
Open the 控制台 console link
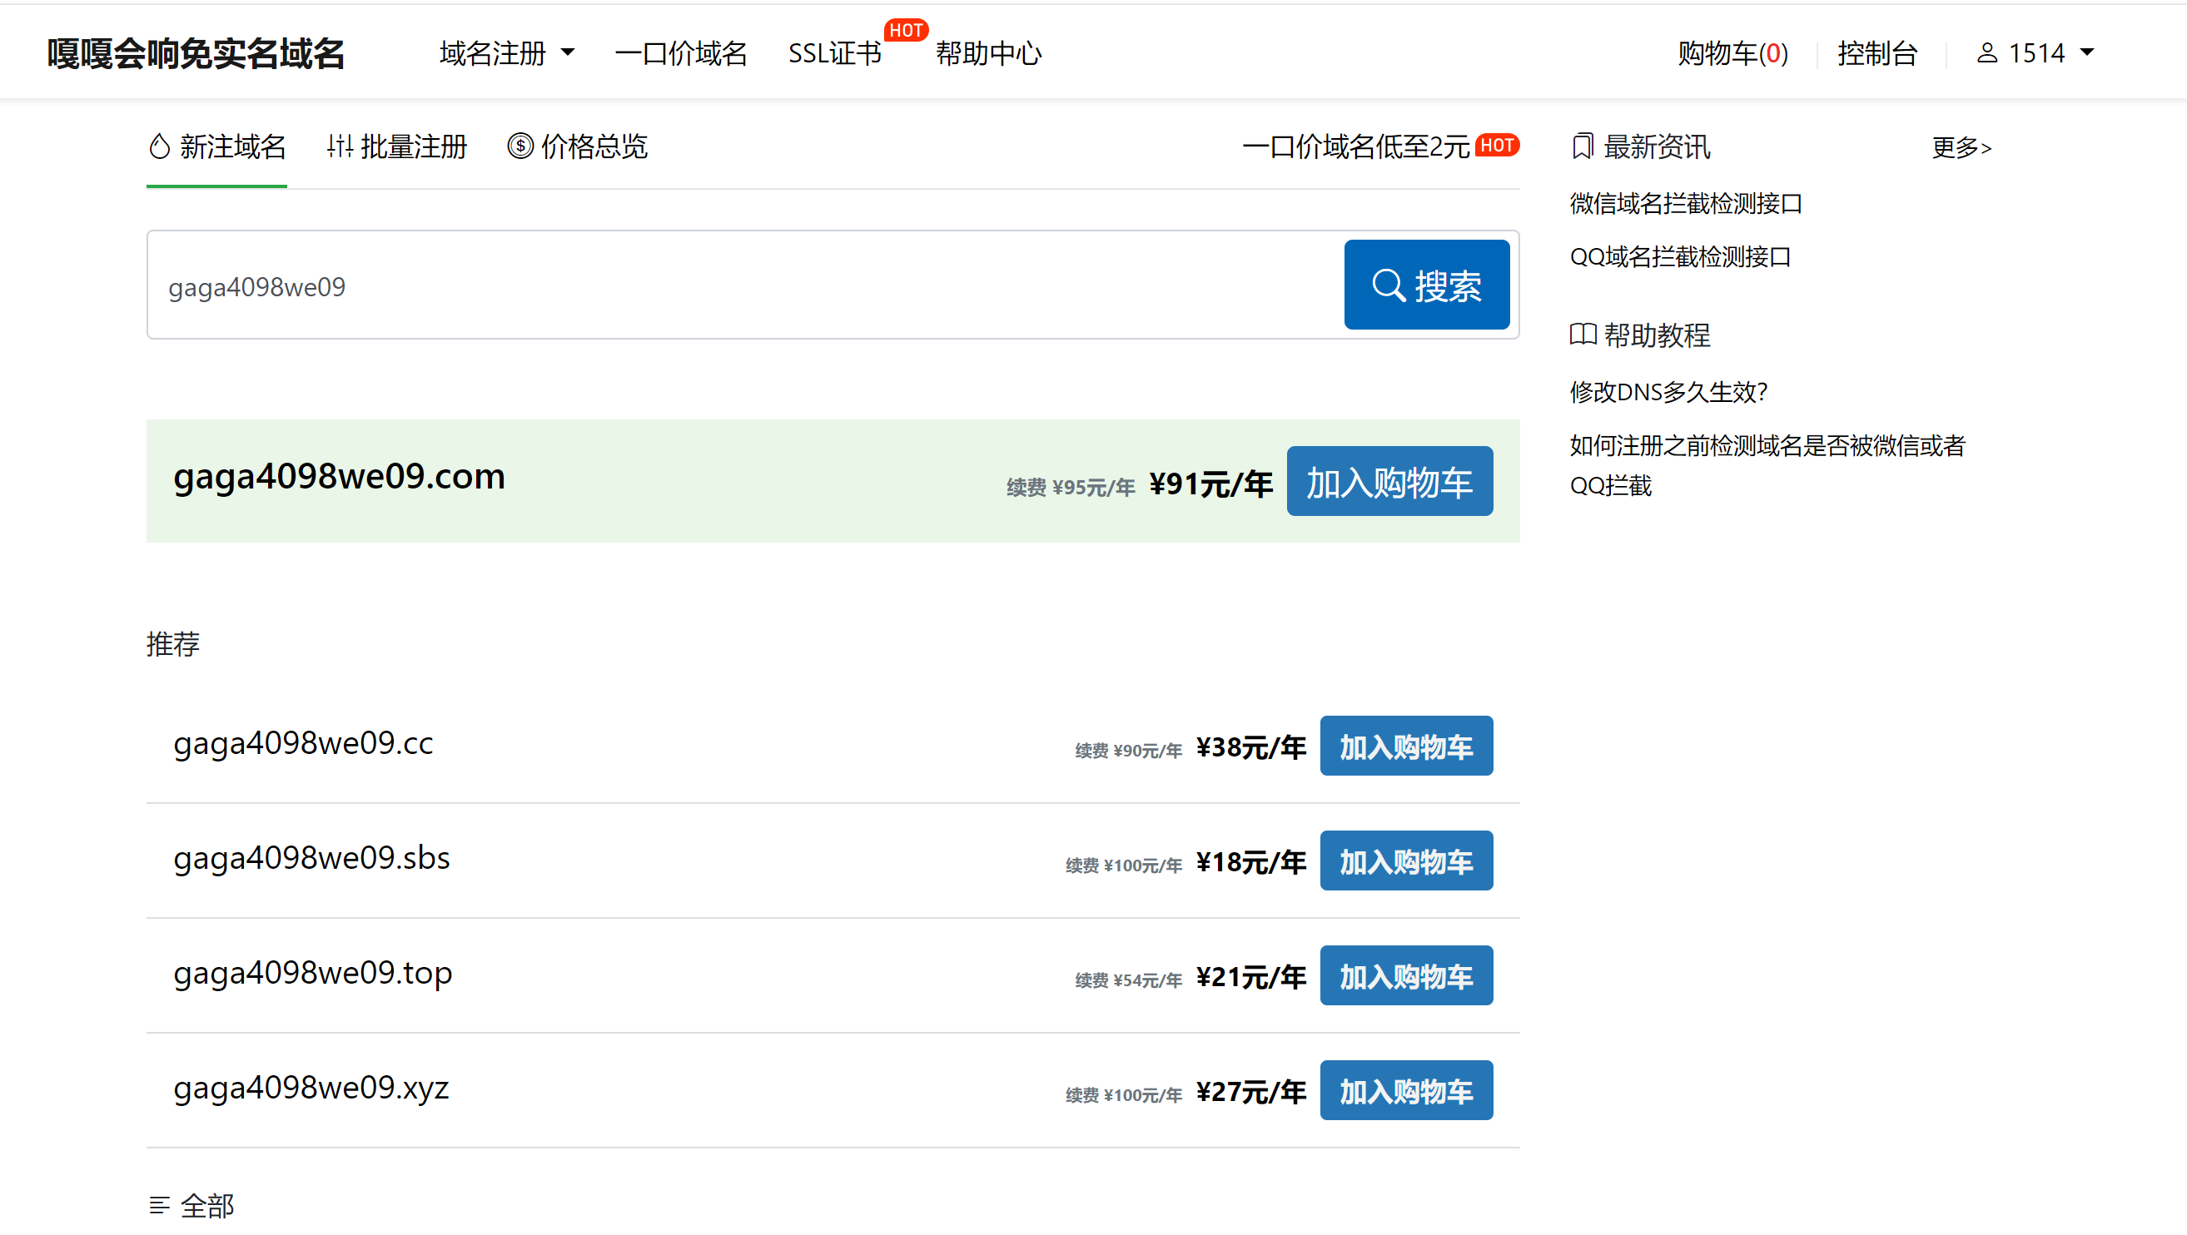[x=1877, y=53]
